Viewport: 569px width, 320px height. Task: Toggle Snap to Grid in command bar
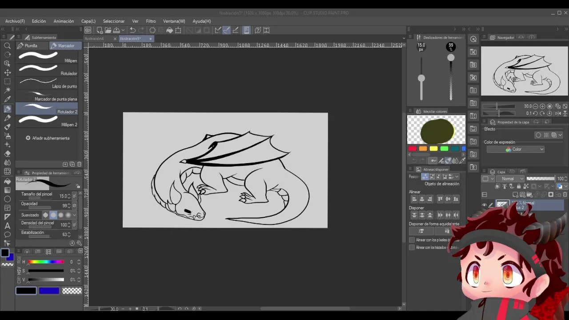point(236,30)
